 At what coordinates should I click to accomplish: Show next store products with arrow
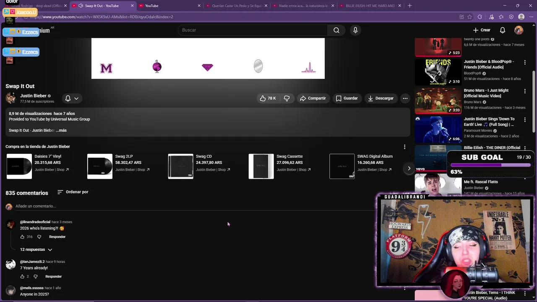(x=409, y=169)
